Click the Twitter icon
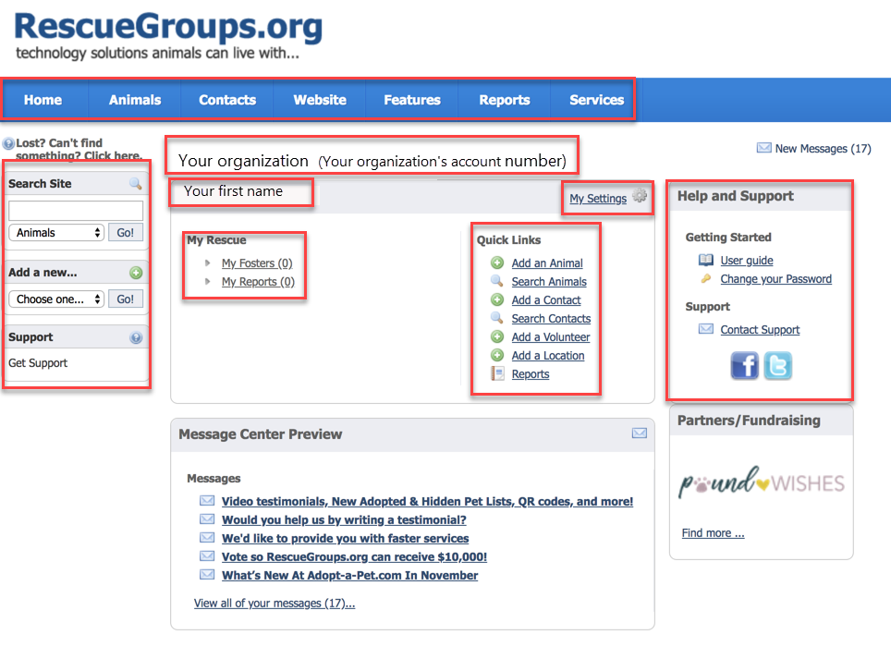The image size is (891, 647). point(777,365)
